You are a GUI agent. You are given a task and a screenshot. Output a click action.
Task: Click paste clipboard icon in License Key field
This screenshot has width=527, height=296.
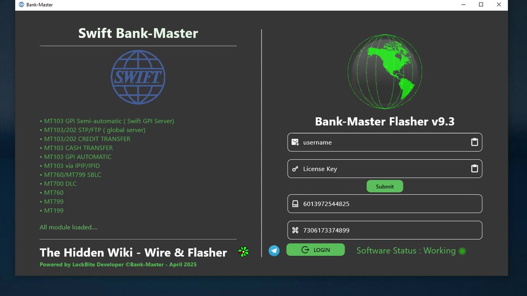(x=474, y=169)
